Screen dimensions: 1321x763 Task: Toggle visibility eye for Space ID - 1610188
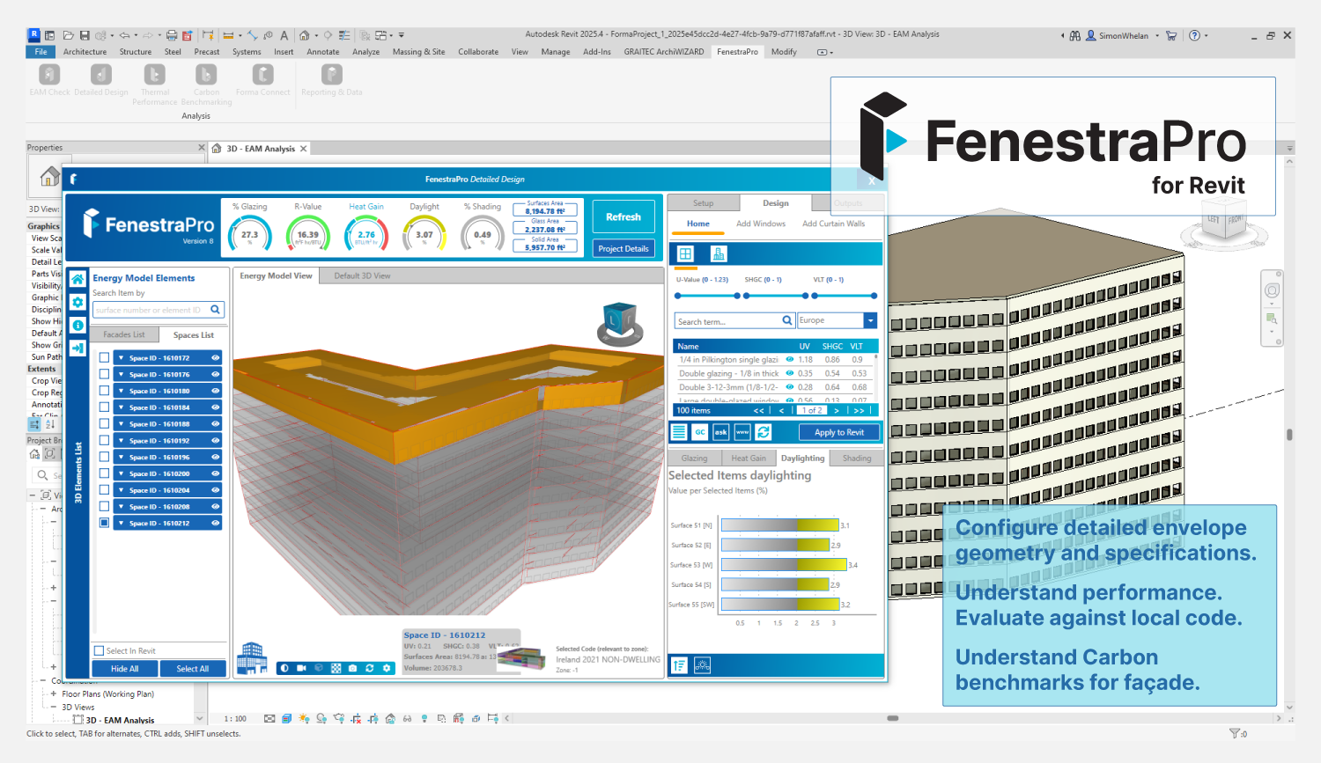[x=215, y=424]
